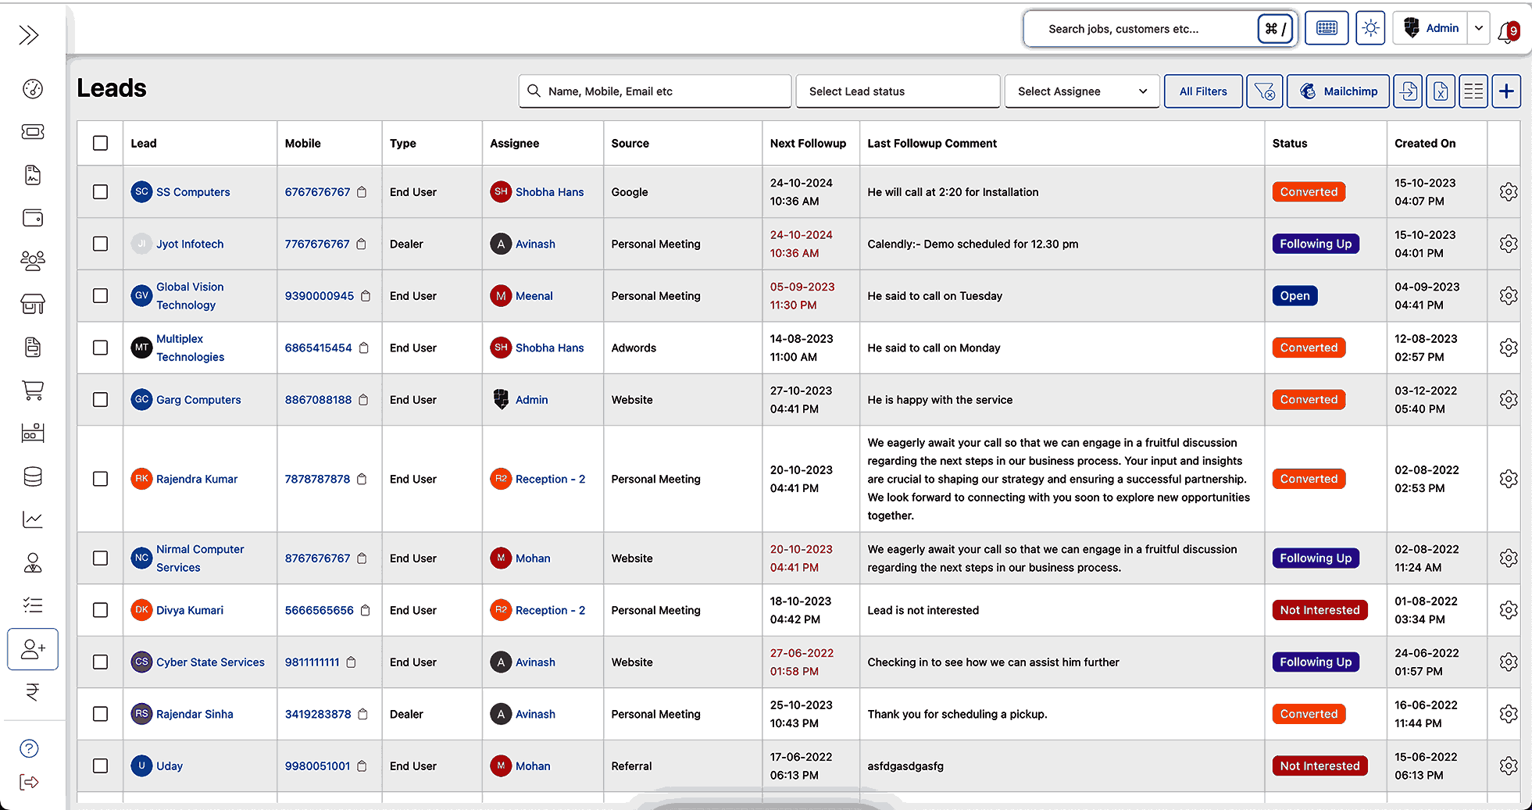Open the store icon in sidebar
Image resolution: width=1532 pixels, height=810 pixels.
(33, 304)
